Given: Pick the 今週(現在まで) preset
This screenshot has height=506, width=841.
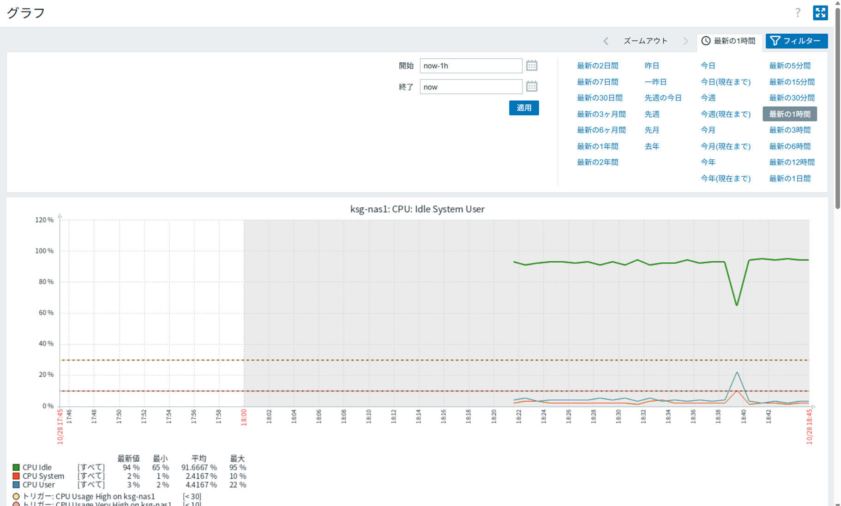Looking at the screenshot, I should pos(725,114).
